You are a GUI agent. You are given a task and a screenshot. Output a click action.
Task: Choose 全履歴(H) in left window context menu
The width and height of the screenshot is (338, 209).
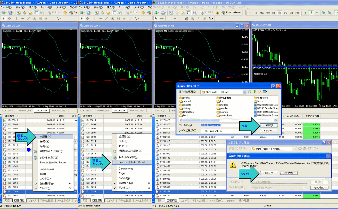point(53,137)
